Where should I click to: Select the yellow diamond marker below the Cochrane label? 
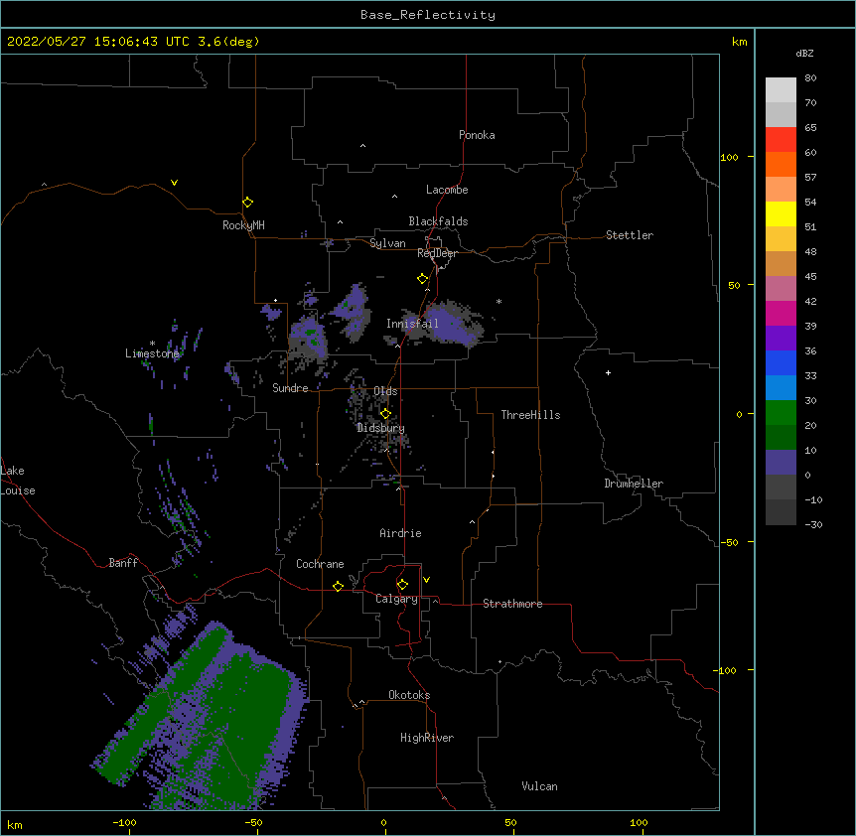338,586
